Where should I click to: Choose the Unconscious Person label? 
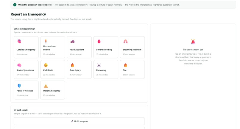click(49, 48)
